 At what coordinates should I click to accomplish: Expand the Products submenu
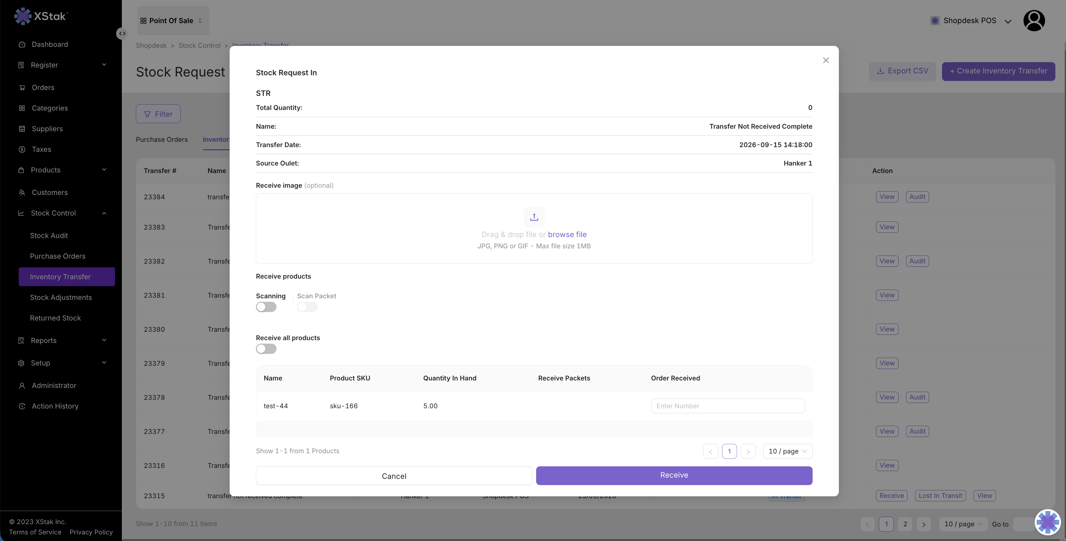click(x=62, y=170)
